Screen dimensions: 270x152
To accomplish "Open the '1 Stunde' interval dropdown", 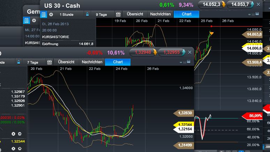I will click(x=67, y=14).
